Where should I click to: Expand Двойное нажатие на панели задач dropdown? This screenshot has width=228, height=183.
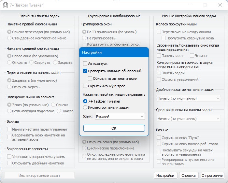(189, 98)
